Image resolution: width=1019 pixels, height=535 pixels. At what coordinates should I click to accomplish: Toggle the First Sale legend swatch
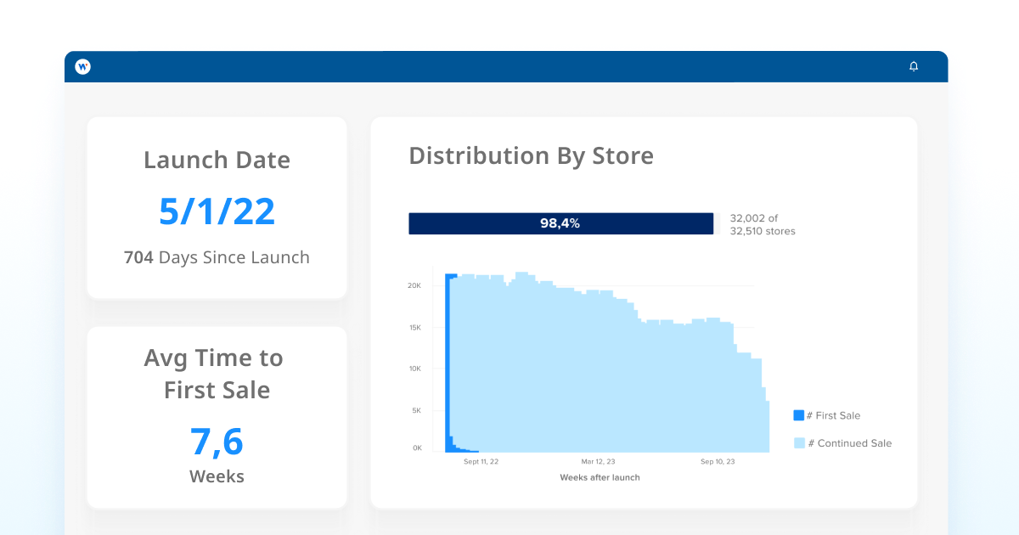pos(798,415)
